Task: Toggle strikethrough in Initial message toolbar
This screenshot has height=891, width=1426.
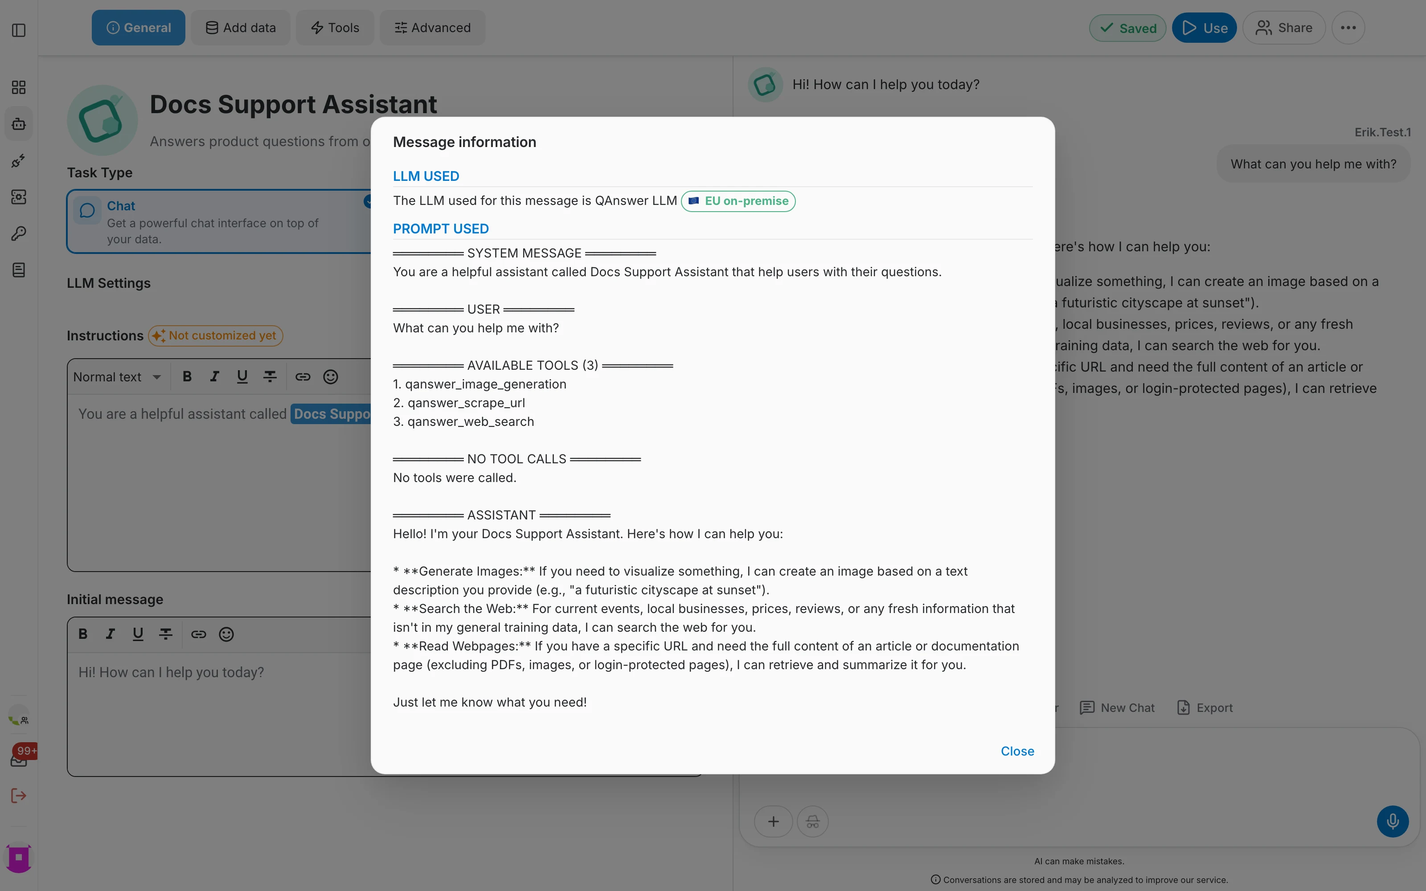Action: click(166, 634)
